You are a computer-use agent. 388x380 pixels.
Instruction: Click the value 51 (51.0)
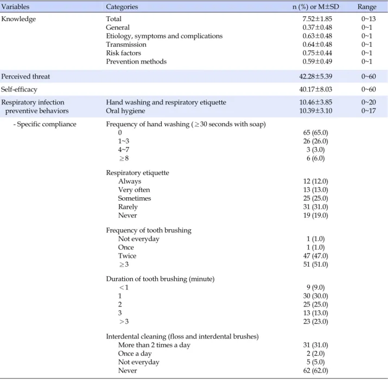[315, 265]
